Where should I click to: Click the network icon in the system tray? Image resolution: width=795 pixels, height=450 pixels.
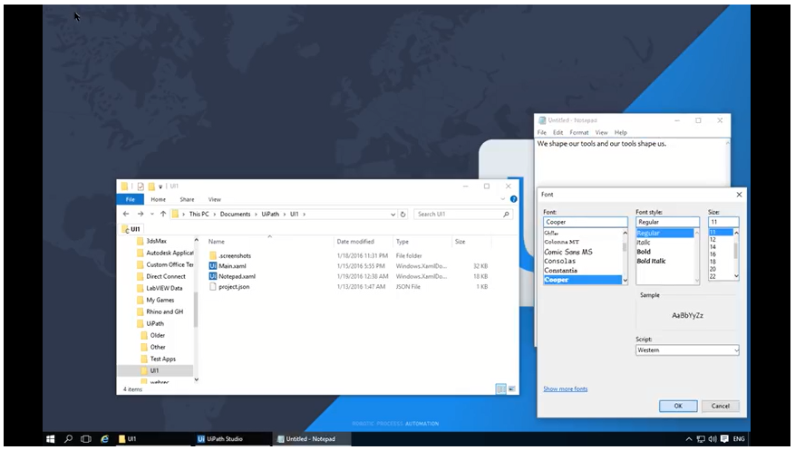pyautogui.click(x=701, y=439)
